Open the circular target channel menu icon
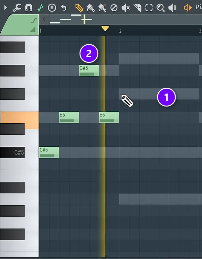202x259 pixels. 52,7
